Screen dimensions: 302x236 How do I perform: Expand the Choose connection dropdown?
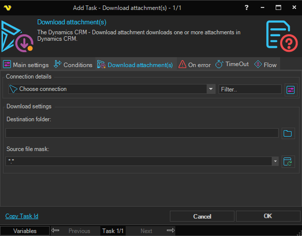click(211, 89)
